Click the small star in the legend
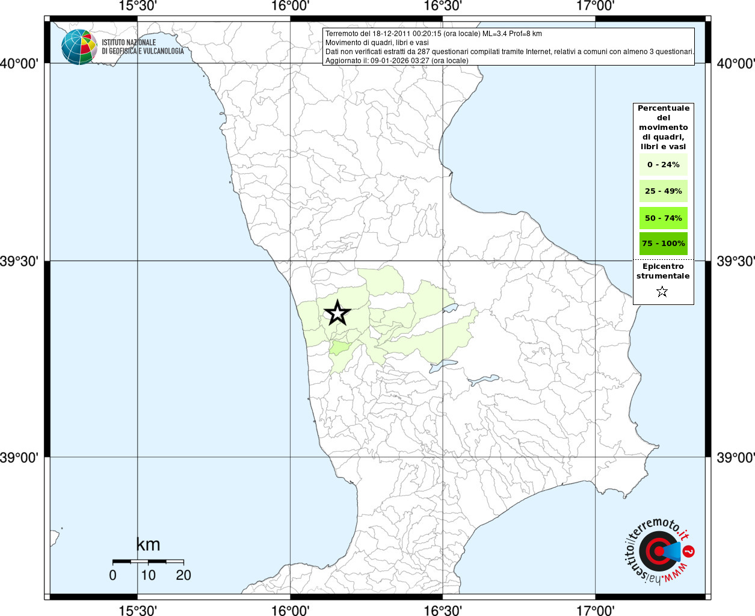This screenshot has height=616, width=755. pos(662,292)
